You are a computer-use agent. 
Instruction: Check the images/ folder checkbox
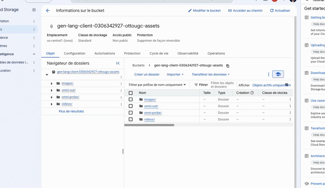click(131, 99)
